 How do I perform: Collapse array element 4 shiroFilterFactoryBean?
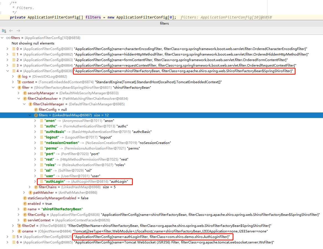pyautogui.click(x=7, y=71)
